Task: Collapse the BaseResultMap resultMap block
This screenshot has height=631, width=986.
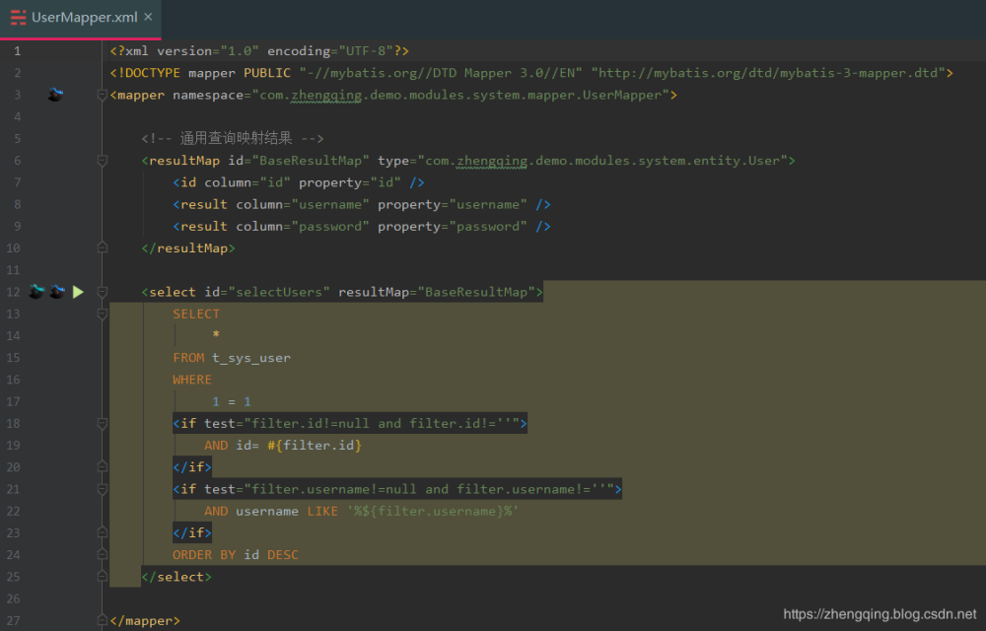Action: tap(102, 160)
